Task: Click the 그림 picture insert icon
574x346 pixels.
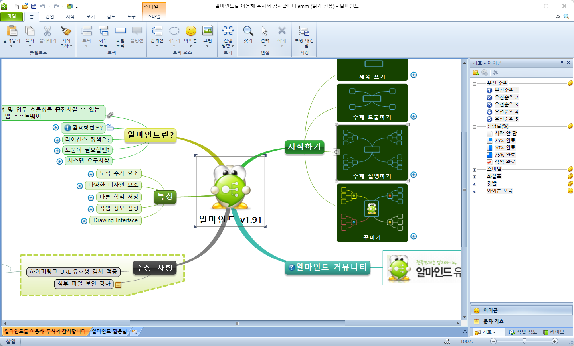Action: coord(207,31)
